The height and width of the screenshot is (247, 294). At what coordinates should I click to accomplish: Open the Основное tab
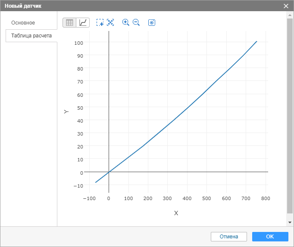[23, 23]
